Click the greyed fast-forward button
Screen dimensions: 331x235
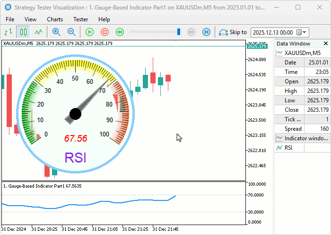pyautogui.click(x=191, y=32)
